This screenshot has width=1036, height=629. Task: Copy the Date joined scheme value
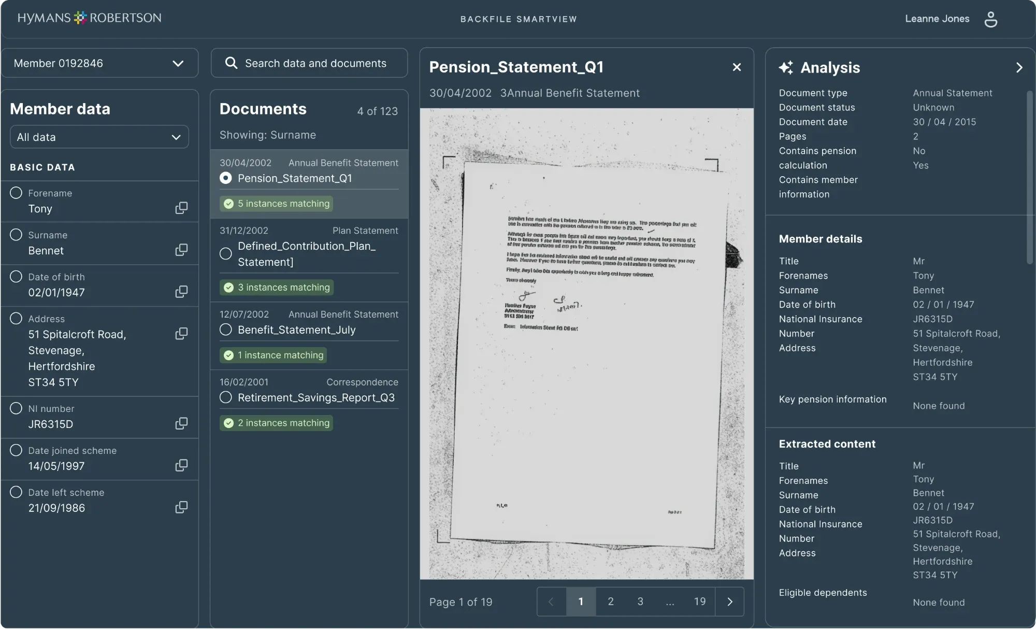coord(181,465)
